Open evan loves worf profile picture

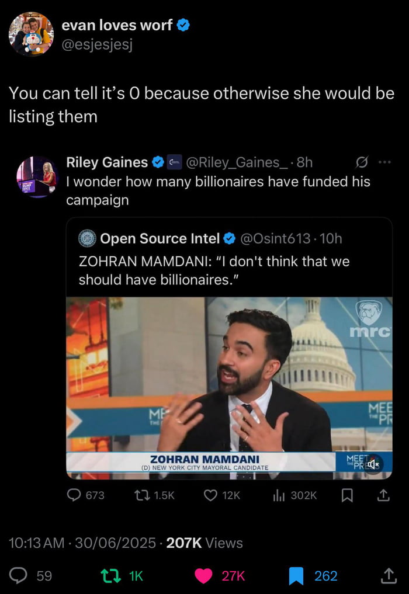point(32,34)
